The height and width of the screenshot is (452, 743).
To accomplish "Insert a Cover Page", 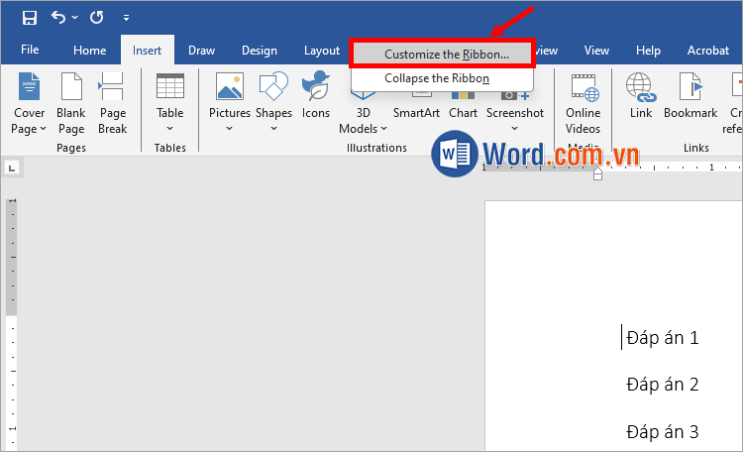I will coord(29,103).
